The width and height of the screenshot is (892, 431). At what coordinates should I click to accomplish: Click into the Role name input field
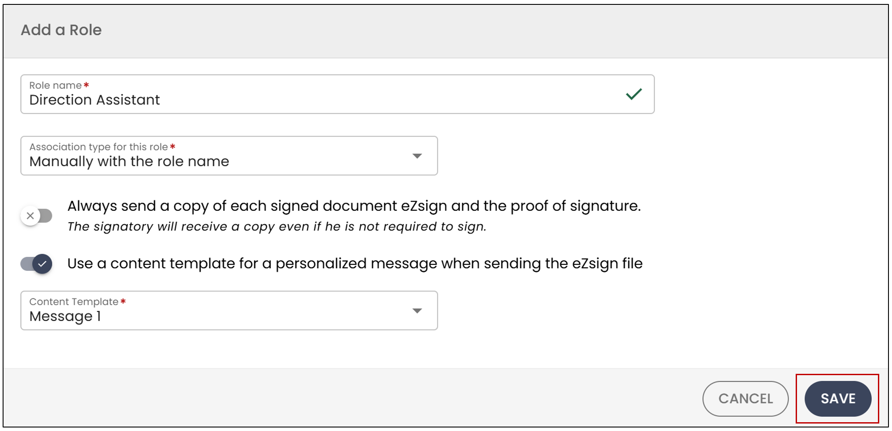click(x=337, y=94)
